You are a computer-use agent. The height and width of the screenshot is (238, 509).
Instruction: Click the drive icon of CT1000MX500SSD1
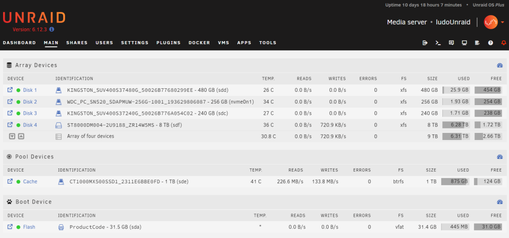pyautogui.click(x=61, y=182)
